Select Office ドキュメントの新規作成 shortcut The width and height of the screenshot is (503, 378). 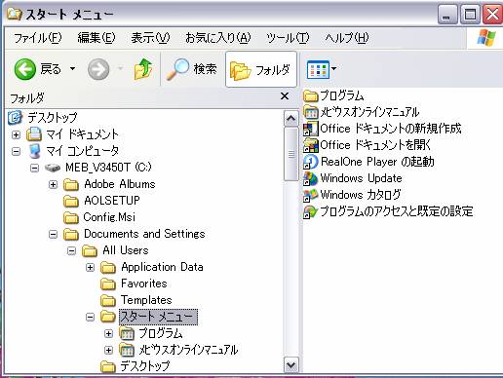(x=382, y=129)
